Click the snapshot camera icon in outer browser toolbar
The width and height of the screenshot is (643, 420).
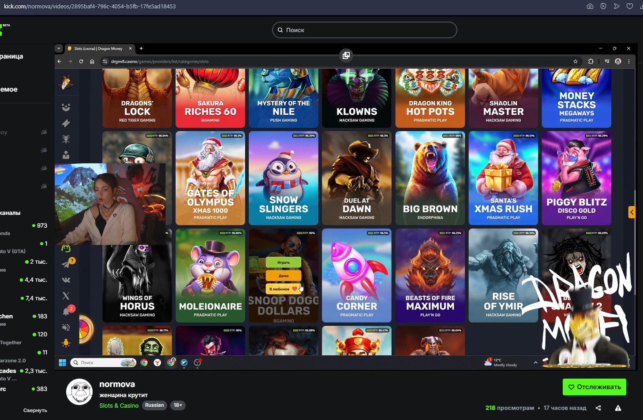[590, 6]
